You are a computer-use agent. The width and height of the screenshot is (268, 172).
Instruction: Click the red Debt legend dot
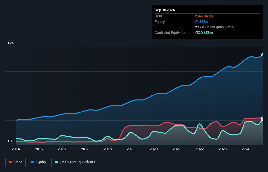[10, 162]
